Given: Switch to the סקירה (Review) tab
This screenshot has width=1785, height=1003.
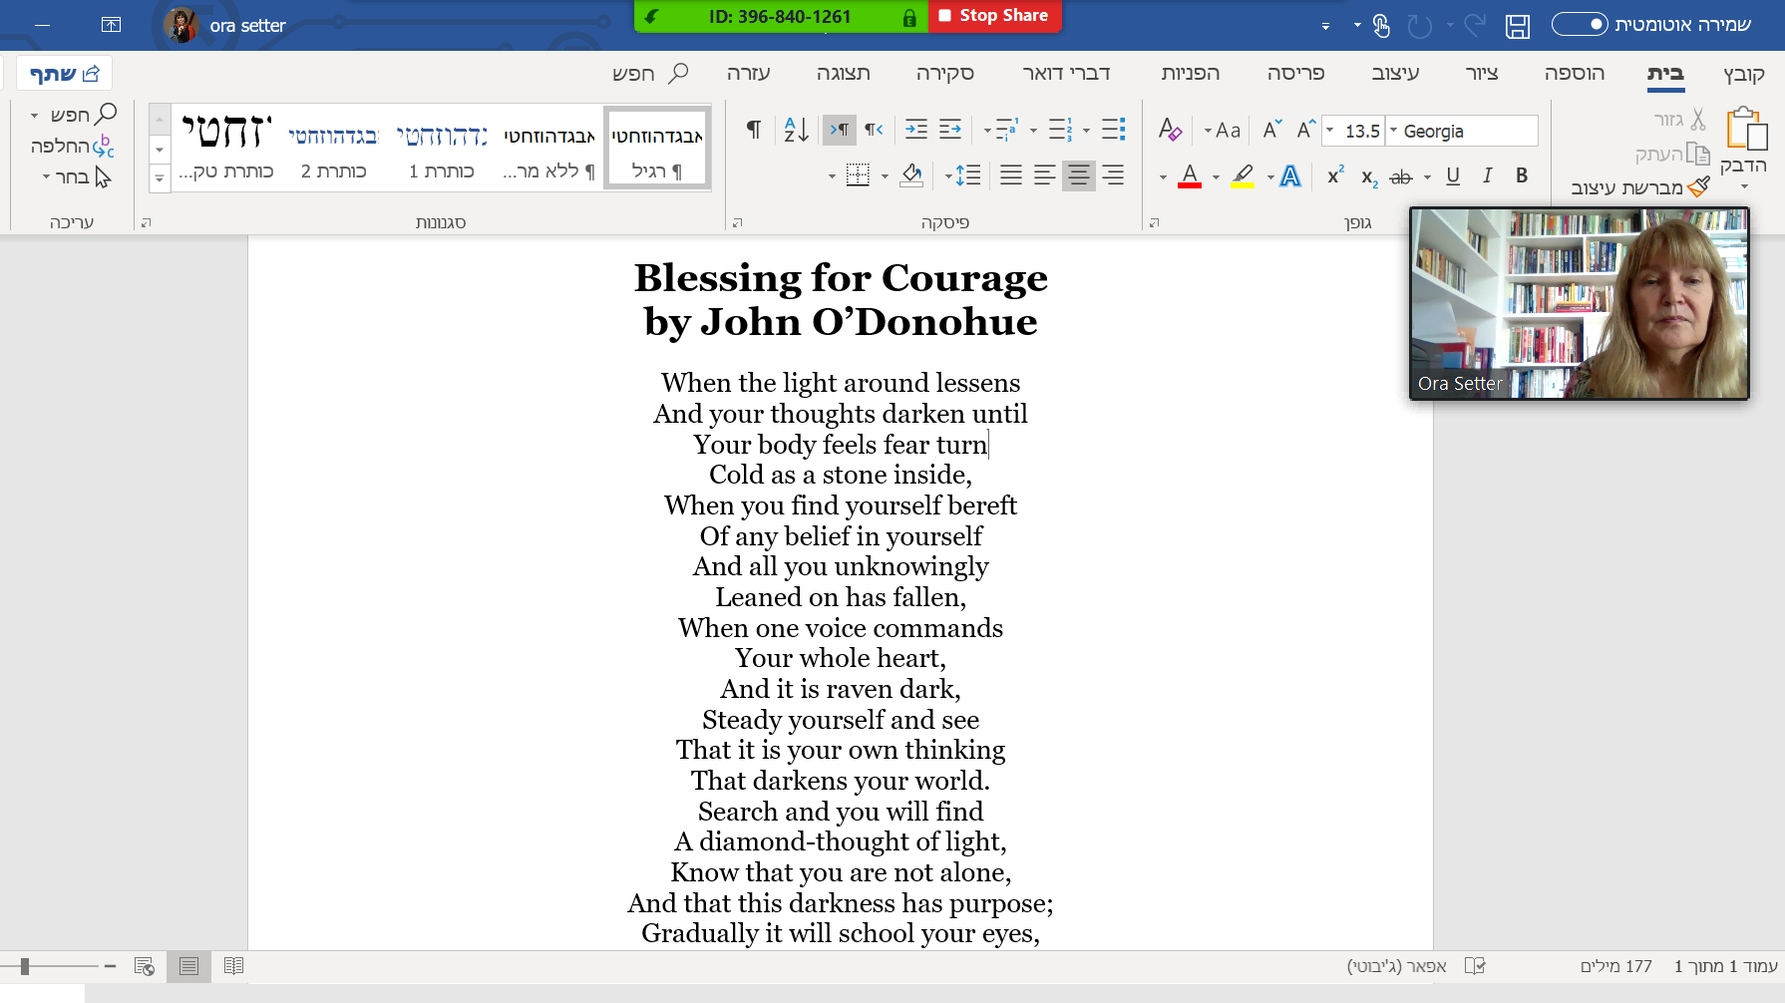Looking at the screenshot, I should point(945,73).
